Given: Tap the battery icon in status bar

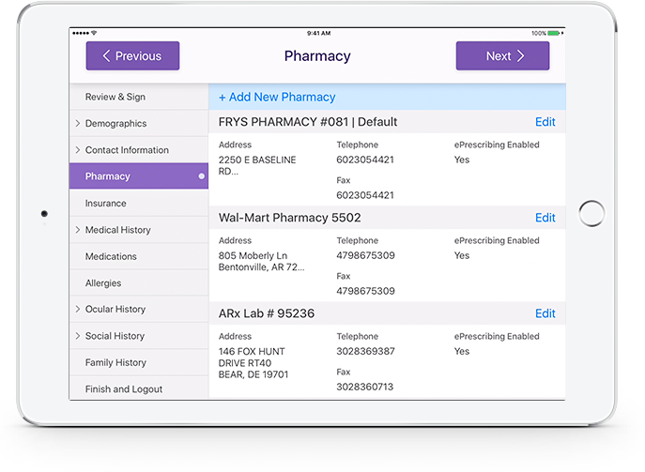Looking at the screenshot, I should pos(555,33).
